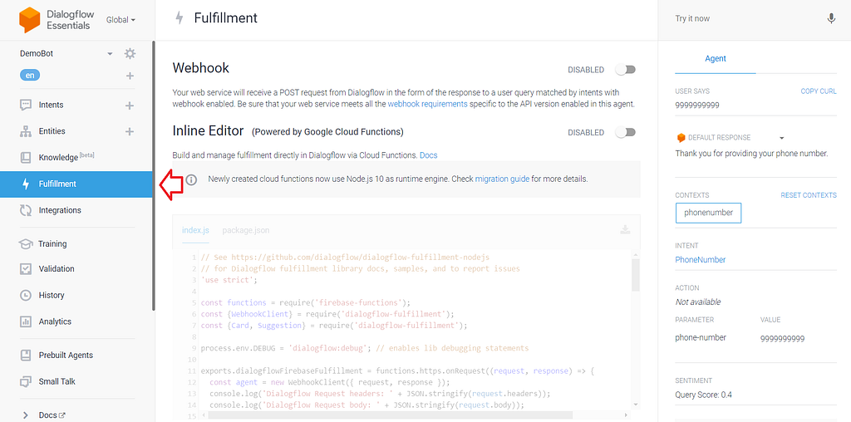Click the Validation checkmark icon
851x422 pixels.
26,269
